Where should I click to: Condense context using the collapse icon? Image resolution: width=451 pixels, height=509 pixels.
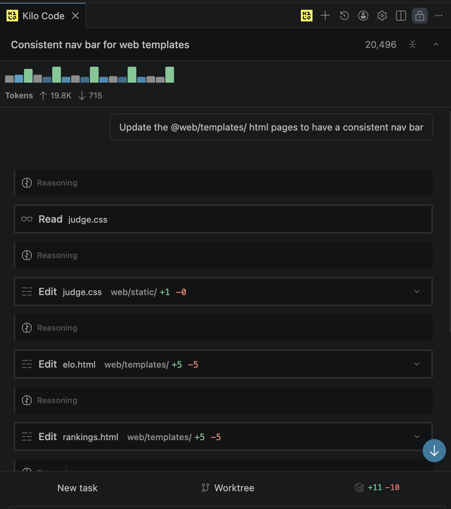pyautogui.click(x=413, y=45)
